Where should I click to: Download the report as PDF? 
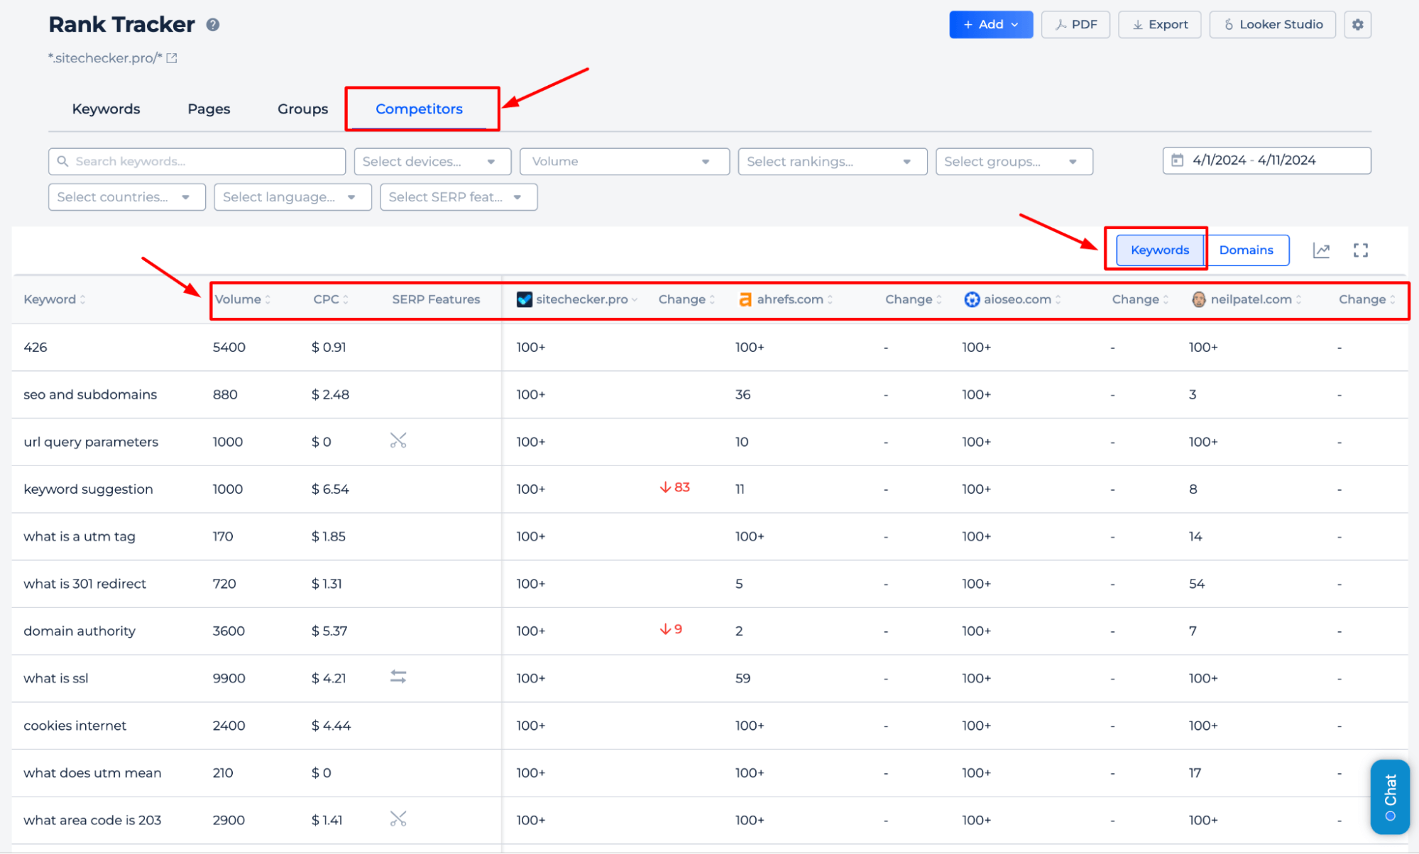[1075, 25]
